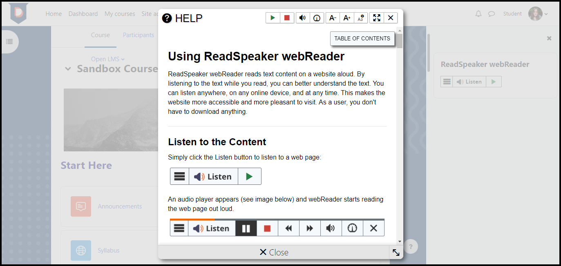The image size is (561, 266).
Task: Open Dashboard from top navigation
Action: pos(83,14)
